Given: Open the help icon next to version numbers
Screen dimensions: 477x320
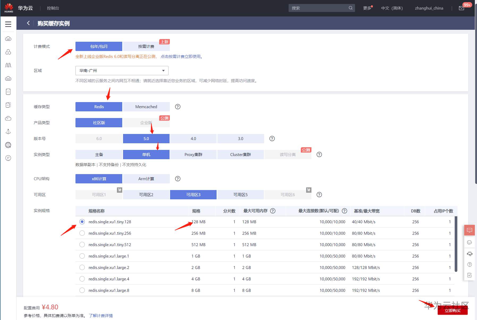Looking at the screenshot, I should point(272,138).
